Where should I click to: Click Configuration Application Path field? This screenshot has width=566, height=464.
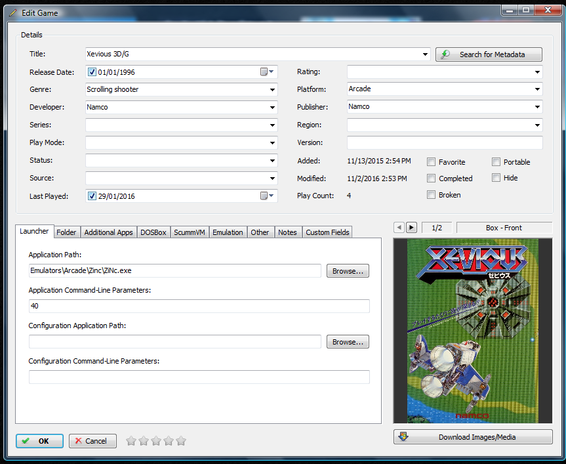pos(174,341)
